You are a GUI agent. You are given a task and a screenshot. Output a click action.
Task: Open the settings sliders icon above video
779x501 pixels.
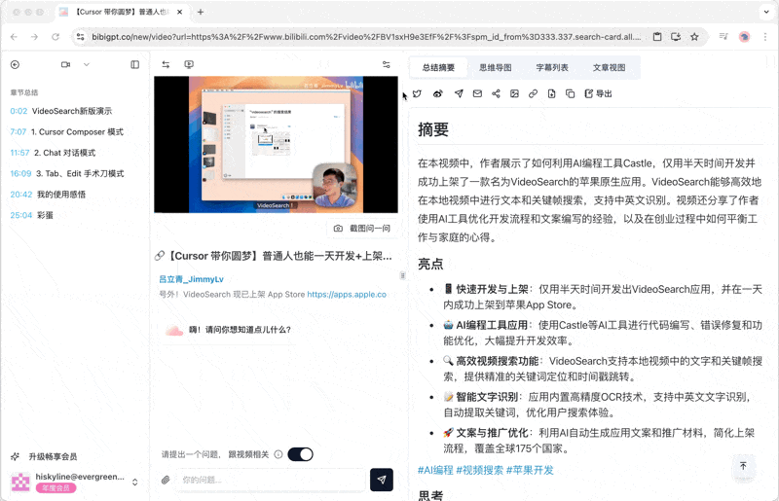coord(386,64)
